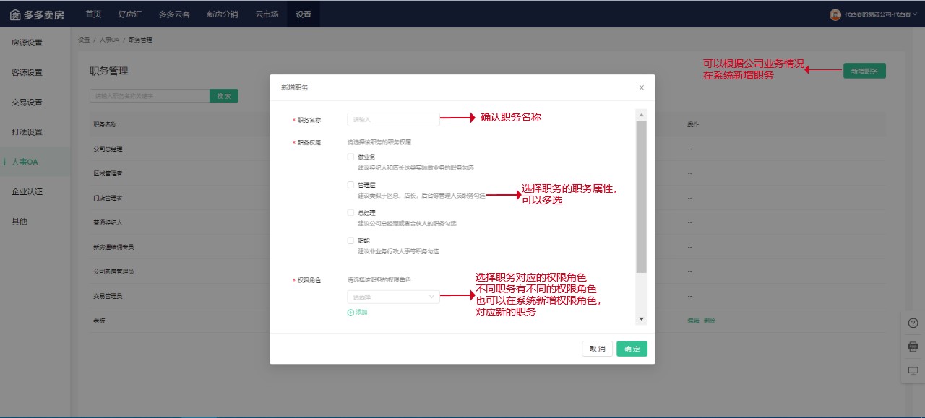Click the monitor icon below the printer icon

click(912, 369)
